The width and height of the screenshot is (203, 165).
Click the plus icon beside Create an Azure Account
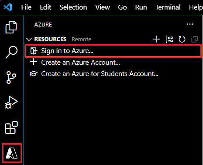[x=34, y=62]
